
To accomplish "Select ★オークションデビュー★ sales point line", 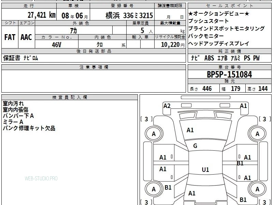I will click(219, 13).
